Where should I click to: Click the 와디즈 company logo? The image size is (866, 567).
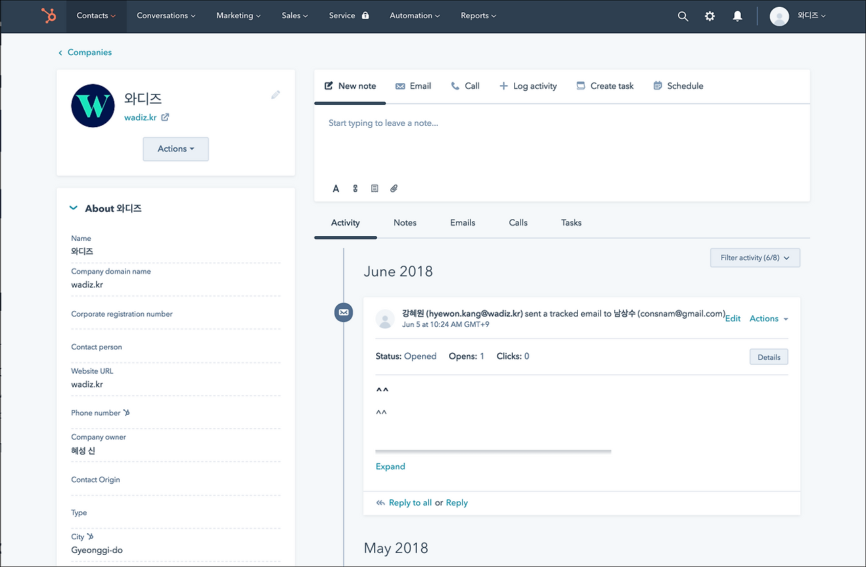click(93, 106)
